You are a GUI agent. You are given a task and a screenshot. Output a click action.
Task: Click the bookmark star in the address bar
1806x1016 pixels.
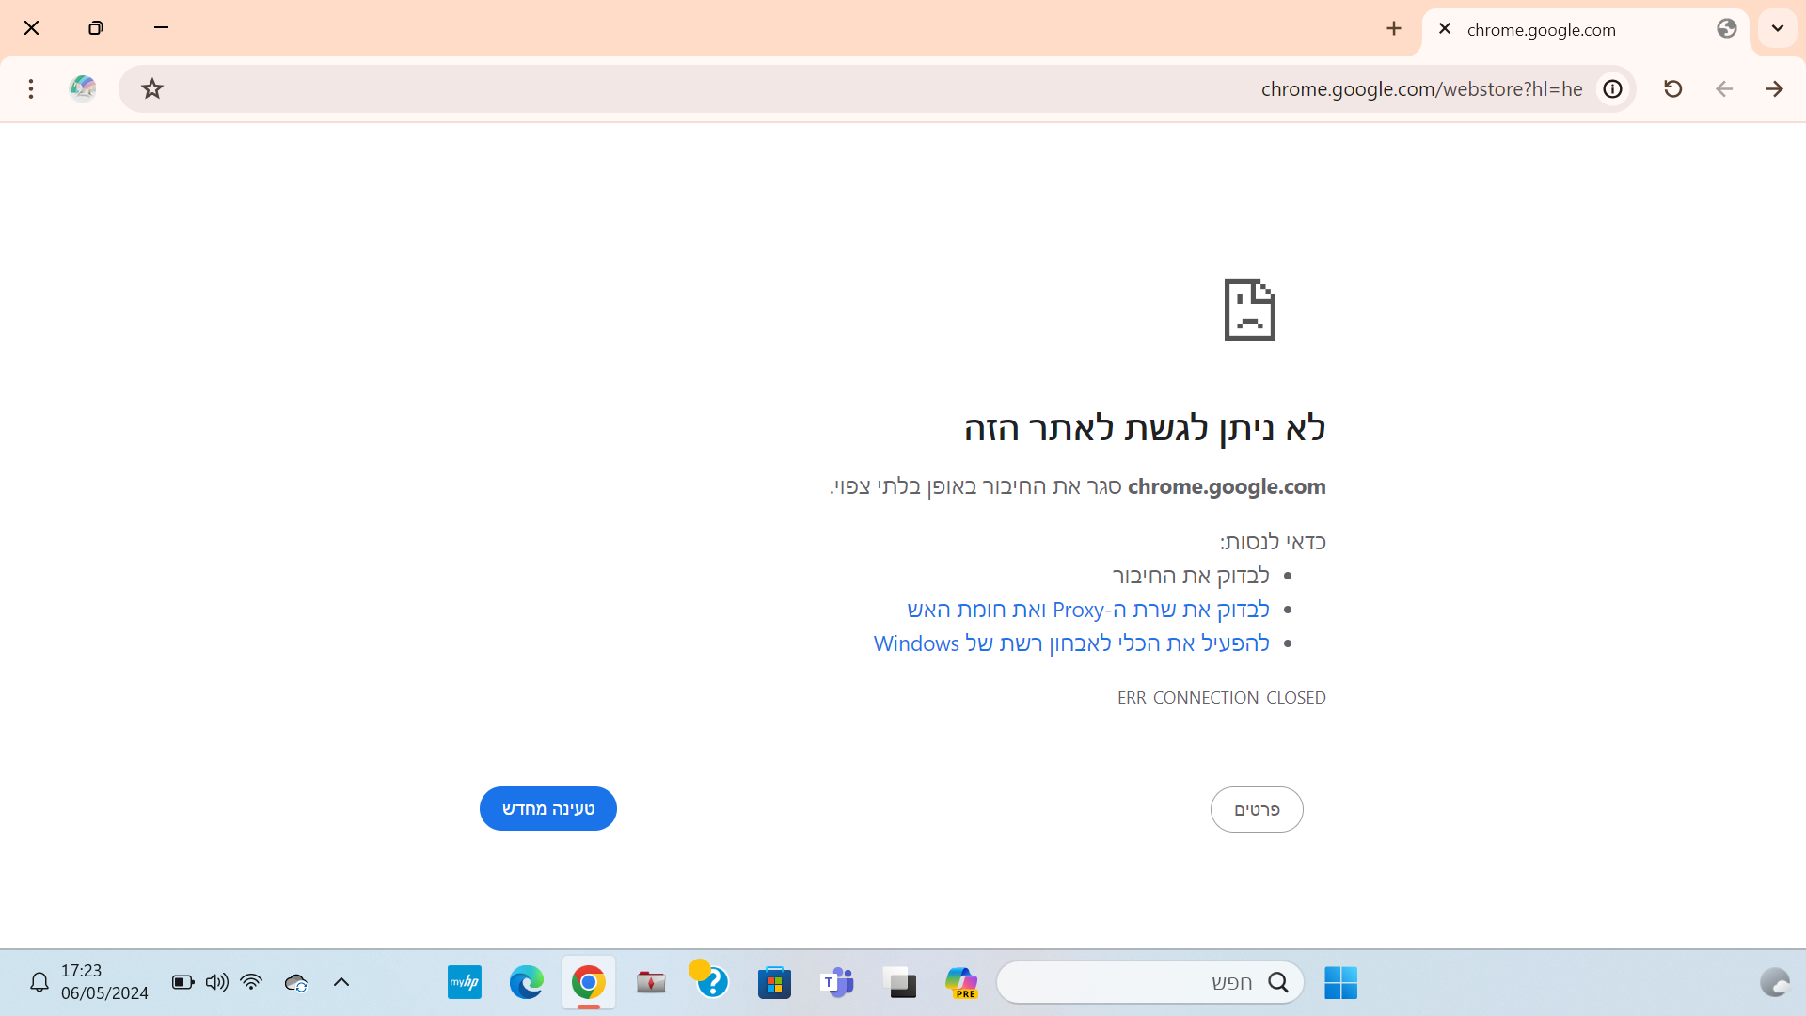pyautogui.click(x=151, y=88)
